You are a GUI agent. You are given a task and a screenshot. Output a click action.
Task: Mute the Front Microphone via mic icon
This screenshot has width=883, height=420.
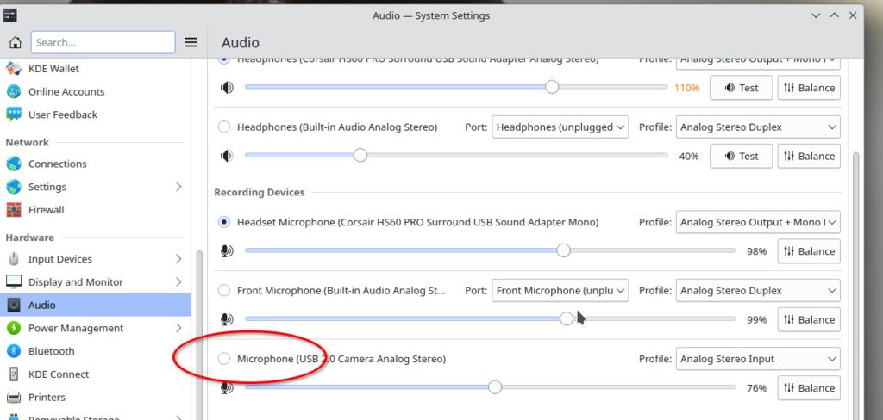(x=227, y=320)
